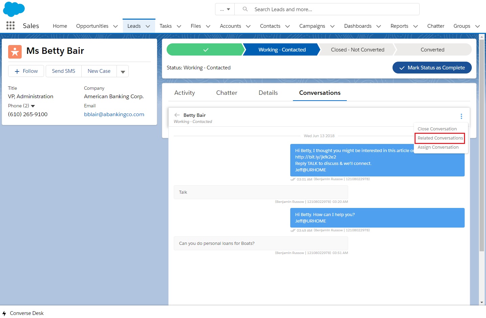Image resolution: width=486 pixels, height=318 pixels.
Task: Click the American Banking Corp. company value
Action: (x=114, y=97)
